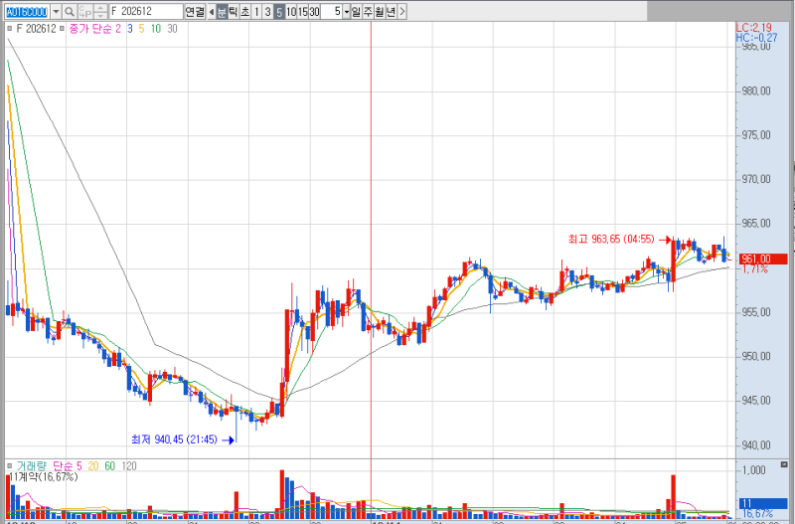Click the gray 30 moving average legend
Screen dimensions: 795x524
pyautogui.click(x=172, y=29)
